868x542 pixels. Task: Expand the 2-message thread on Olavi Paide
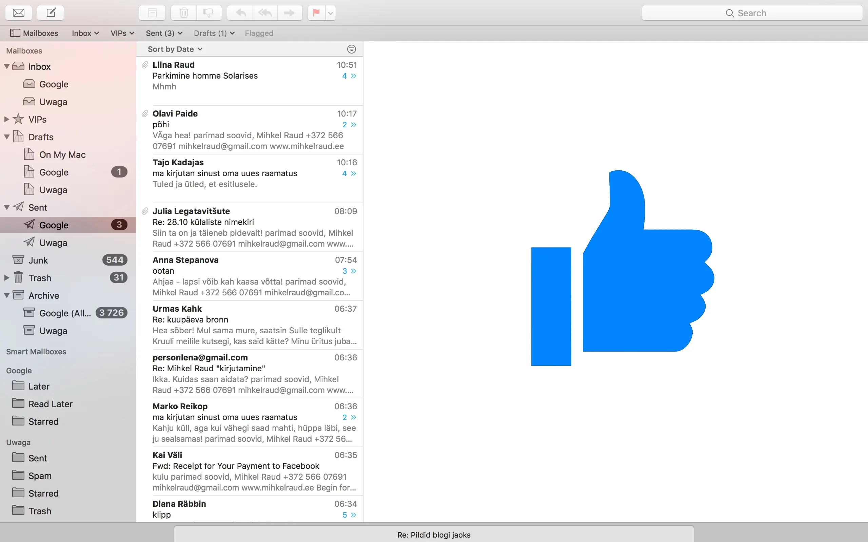(349, 124)
